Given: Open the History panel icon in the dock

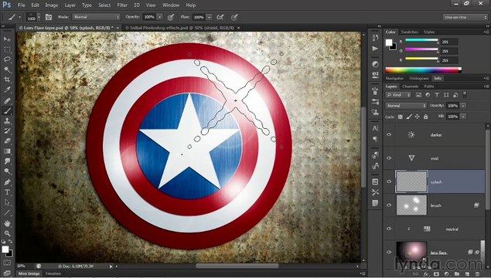Looking at the screenshot, I should pyautogui.click(x=375, y=38).
